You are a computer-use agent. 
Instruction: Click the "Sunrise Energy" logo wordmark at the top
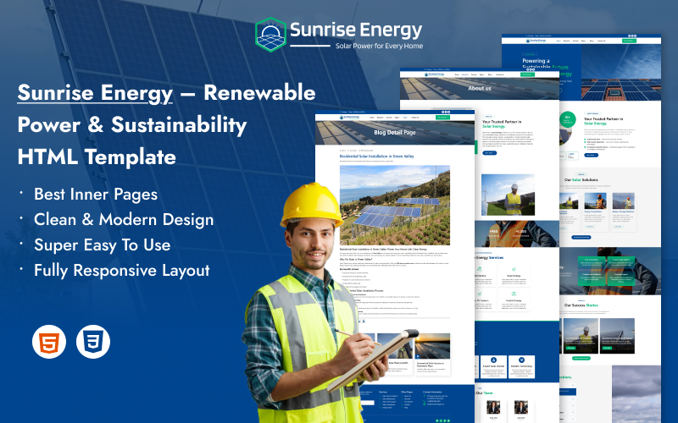(356, 30)
